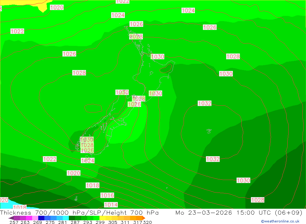306x224 pixels.
Task: Pick the dark navy blue legend swatch
Action: point(41,218)
